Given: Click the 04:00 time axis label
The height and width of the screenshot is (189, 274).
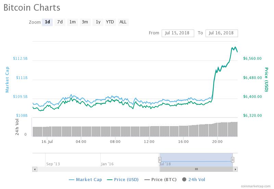Looking at the screenshot, I should (x=81, y=142).
